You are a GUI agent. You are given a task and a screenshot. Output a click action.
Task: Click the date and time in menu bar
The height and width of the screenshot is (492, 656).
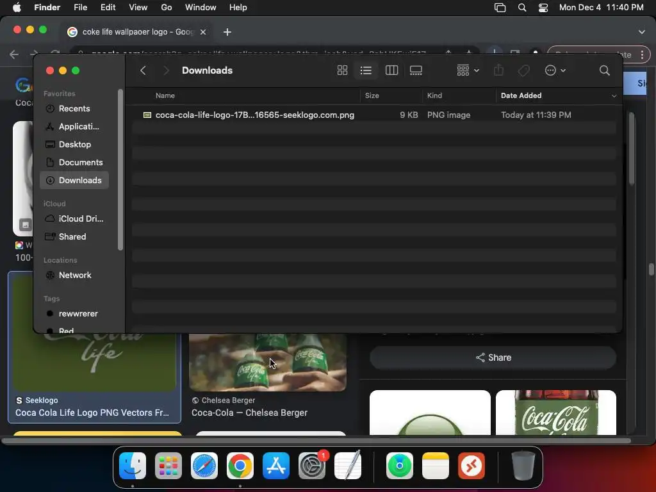[x=601, y=8]
